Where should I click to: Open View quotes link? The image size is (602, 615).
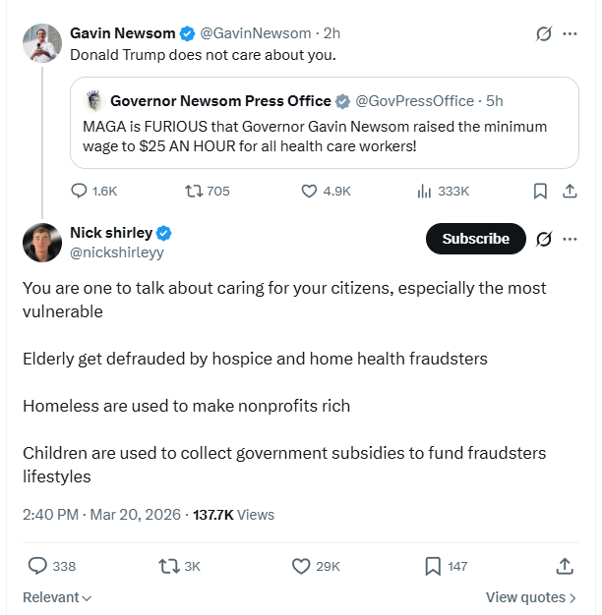531,597
